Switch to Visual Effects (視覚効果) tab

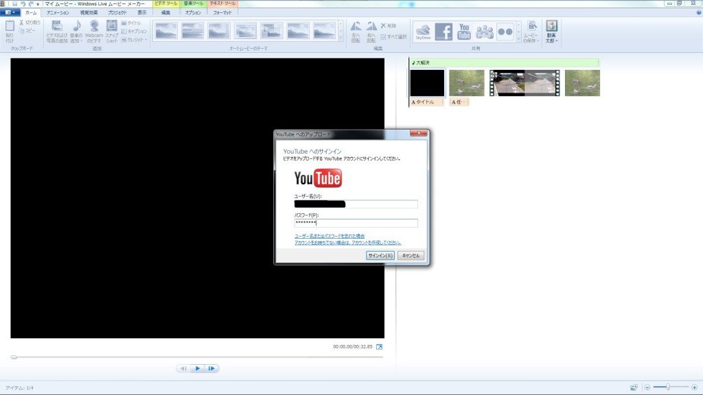[x=89, y=12]
